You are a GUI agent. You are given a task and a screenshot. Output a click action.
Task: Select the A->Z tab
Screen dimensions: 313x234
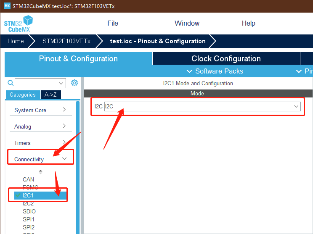click(x=50, y=95)
